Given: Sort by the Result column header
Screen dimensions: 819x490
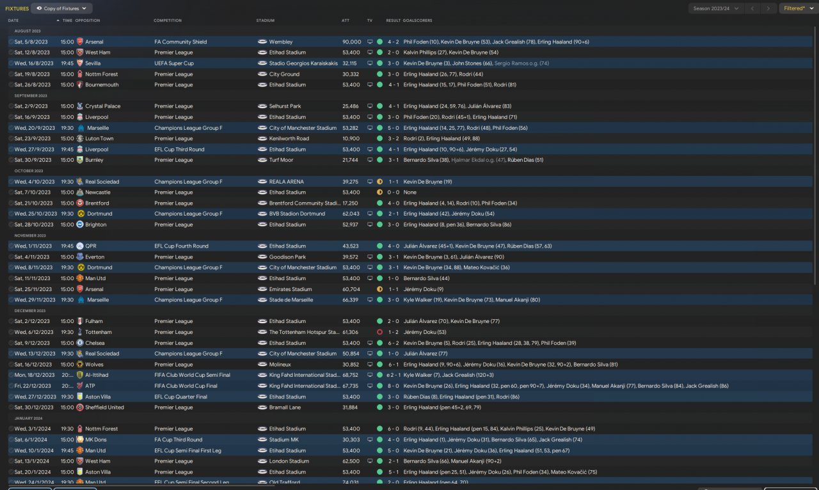Looking at the screenshot, I should (393, 20).
